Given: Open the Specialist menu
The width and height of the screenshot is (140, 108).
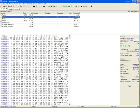Looking at the screenshot, I should point(30,4).
